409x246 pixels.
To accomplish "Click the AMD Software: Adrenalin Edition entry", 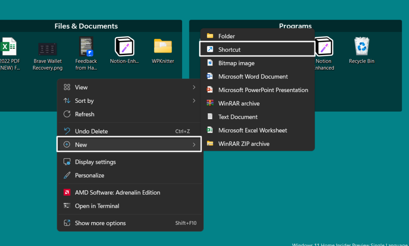I will point(117,193).
